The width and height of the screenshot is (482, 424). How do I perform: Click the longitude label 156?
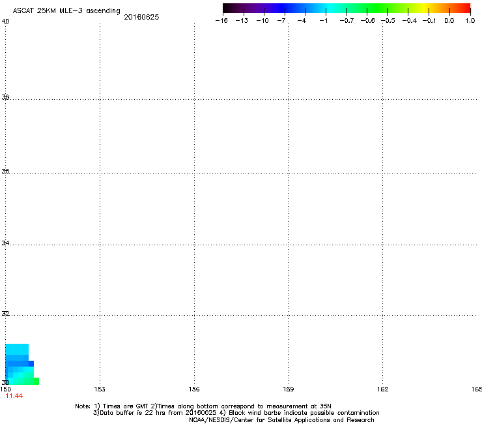click(x=194, y=389)
